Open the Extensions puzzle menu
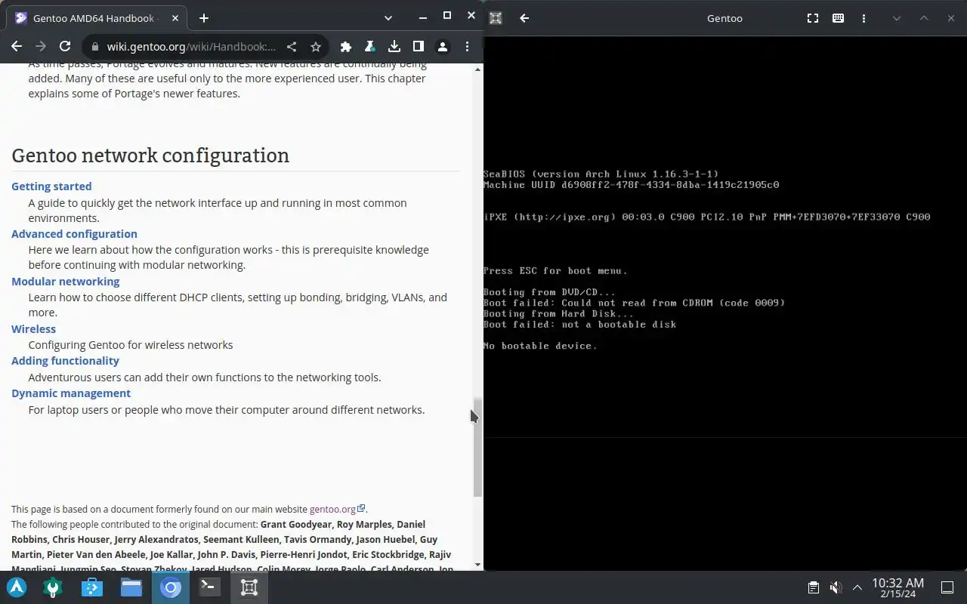 click(x=346, y=47)
